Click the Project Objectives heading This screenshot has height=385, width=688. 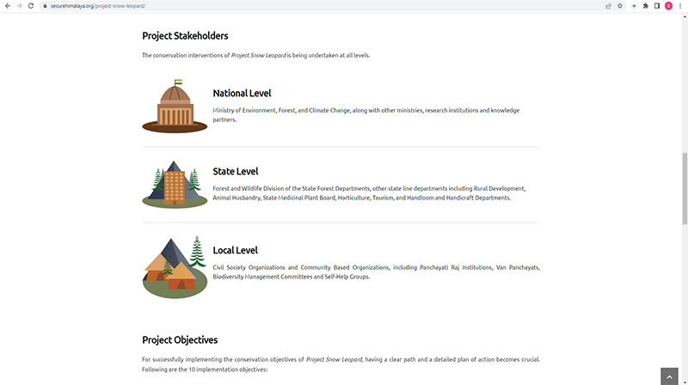coord(180,339)
